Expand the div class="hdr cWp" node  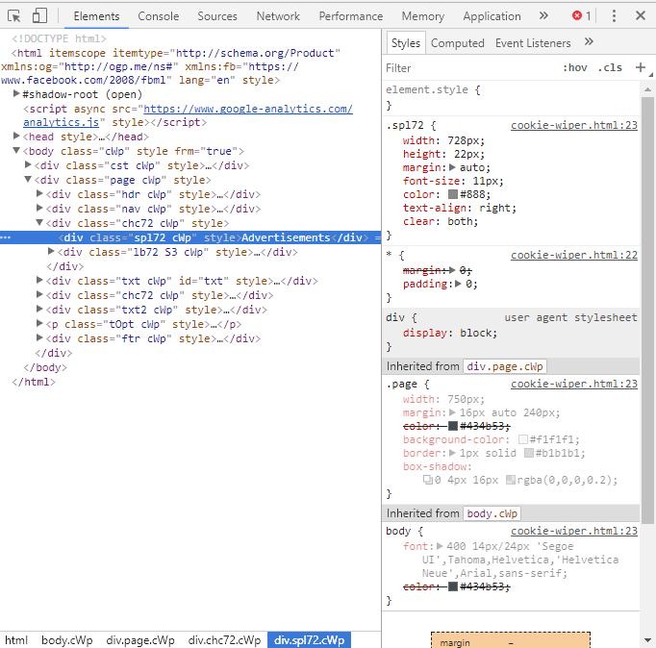pos(39,193)
